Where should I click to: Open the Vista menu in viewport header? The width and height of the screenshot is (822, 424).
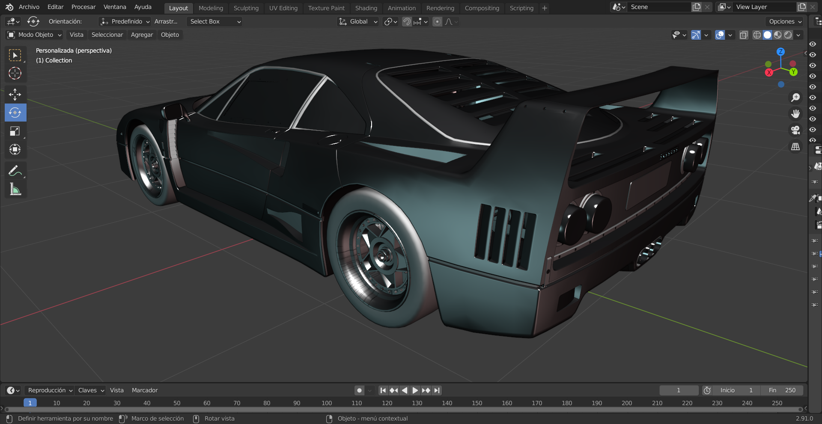click(77, 35)
